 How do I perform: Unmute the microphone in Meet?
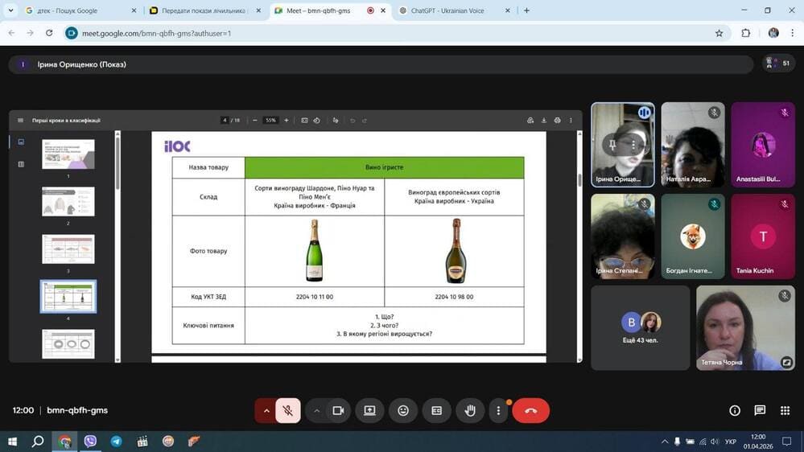[287, 411]
